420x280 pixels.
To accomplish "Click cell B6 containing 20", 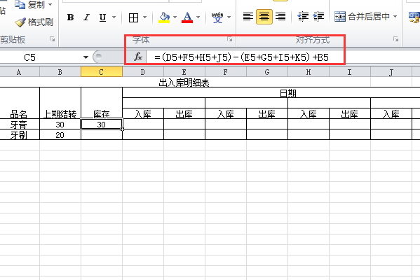I will click(x=60, y=135).
